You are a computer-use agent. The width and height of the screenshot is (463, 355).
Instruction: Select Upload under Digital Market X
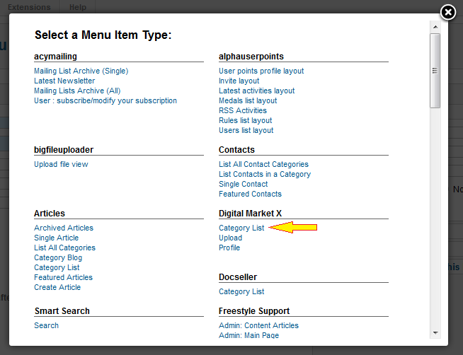230,238
